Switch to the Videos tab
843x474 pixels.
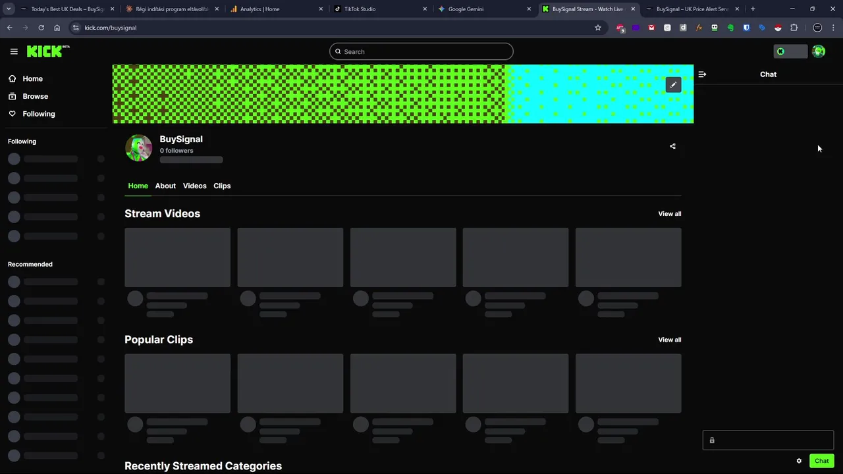194,186
